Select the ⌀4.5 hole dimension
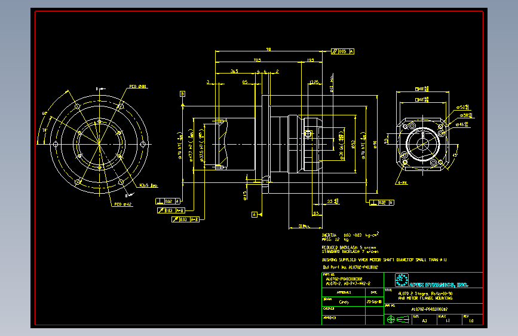The height and width of the screenshot is (336, 518). point(245,196)
